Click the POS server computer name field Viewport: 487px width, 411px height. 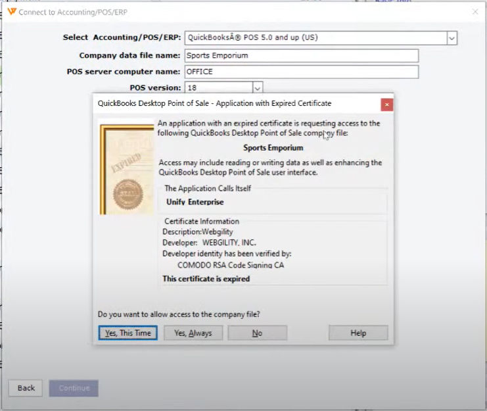click(x=302, y=72)
